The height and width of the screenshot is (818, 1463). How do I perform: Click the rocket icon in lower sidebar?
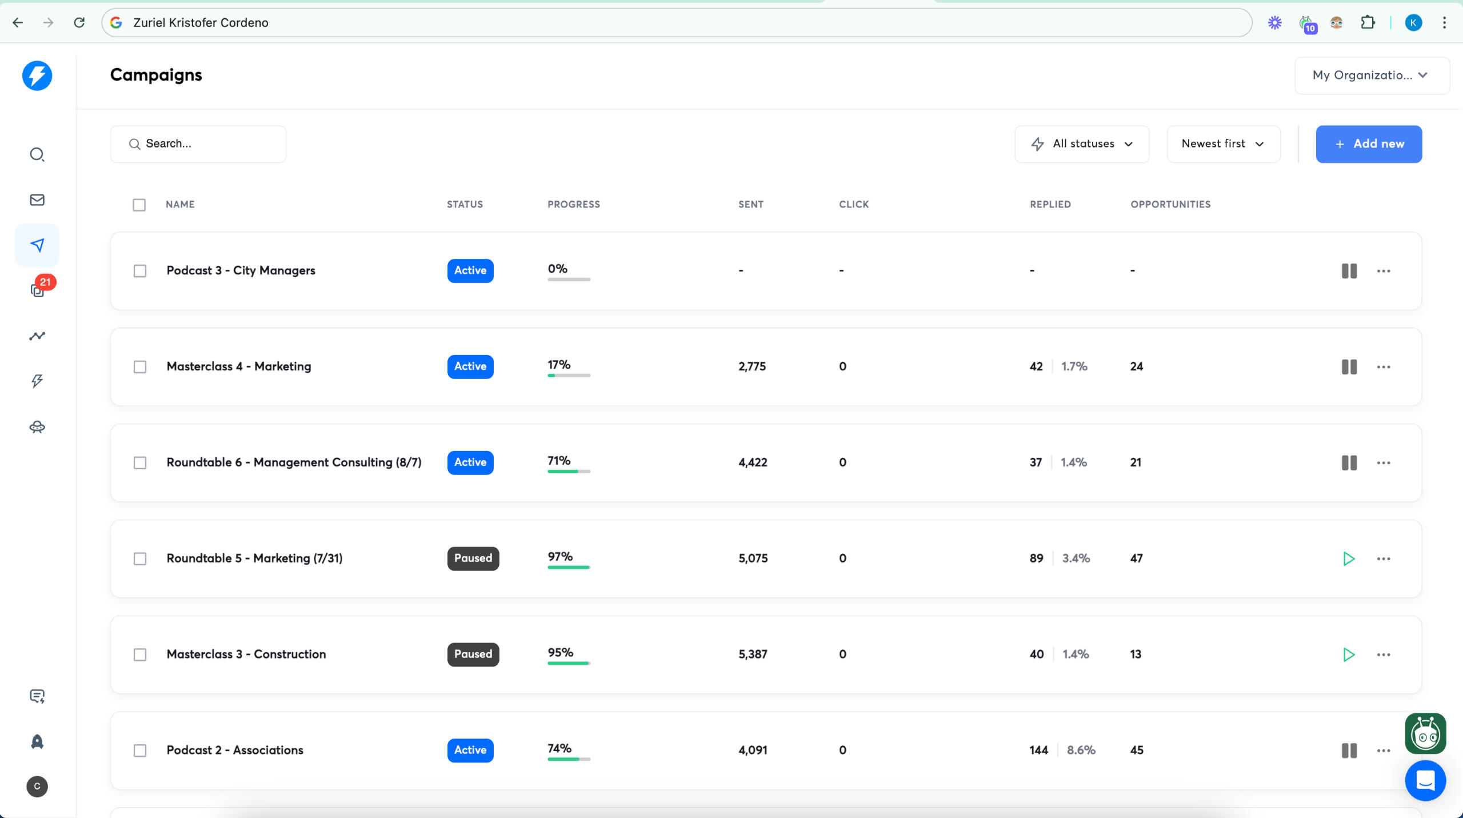[37, 741]
